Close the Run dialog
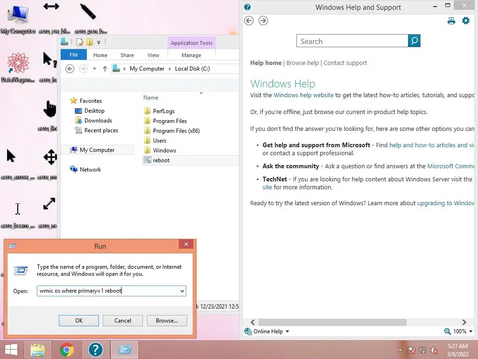The image size is (478, 359). click(186, 244)
